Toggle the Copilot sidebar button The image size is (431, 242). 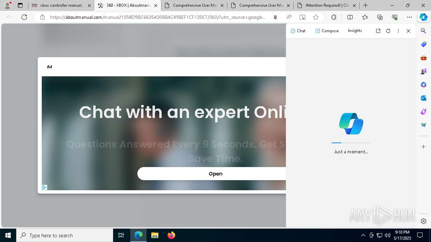click(423, 17)
